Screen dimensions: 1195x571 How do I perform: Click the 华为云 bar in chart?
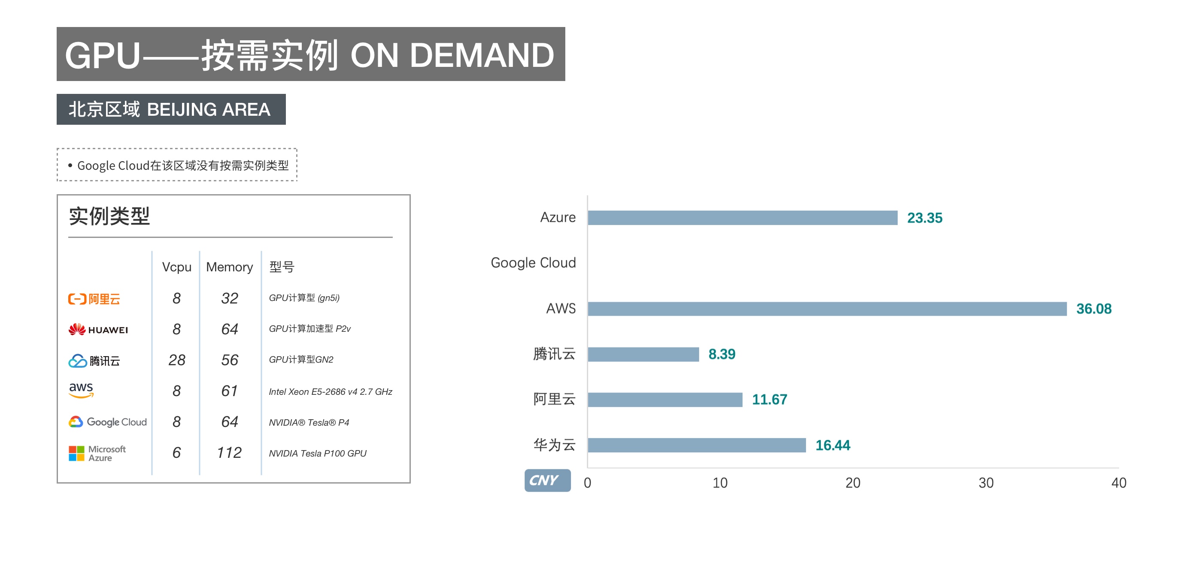tap(696, 445)
